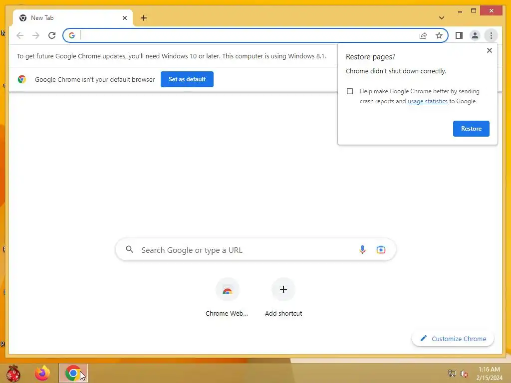The width and height of the screenshot is (511, 383).
Task: Open Firefox from the taskbar
Action: (42, 373)
